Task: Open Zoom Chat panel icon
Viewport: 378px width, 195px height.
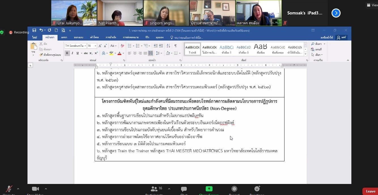Action: point(184,189)
